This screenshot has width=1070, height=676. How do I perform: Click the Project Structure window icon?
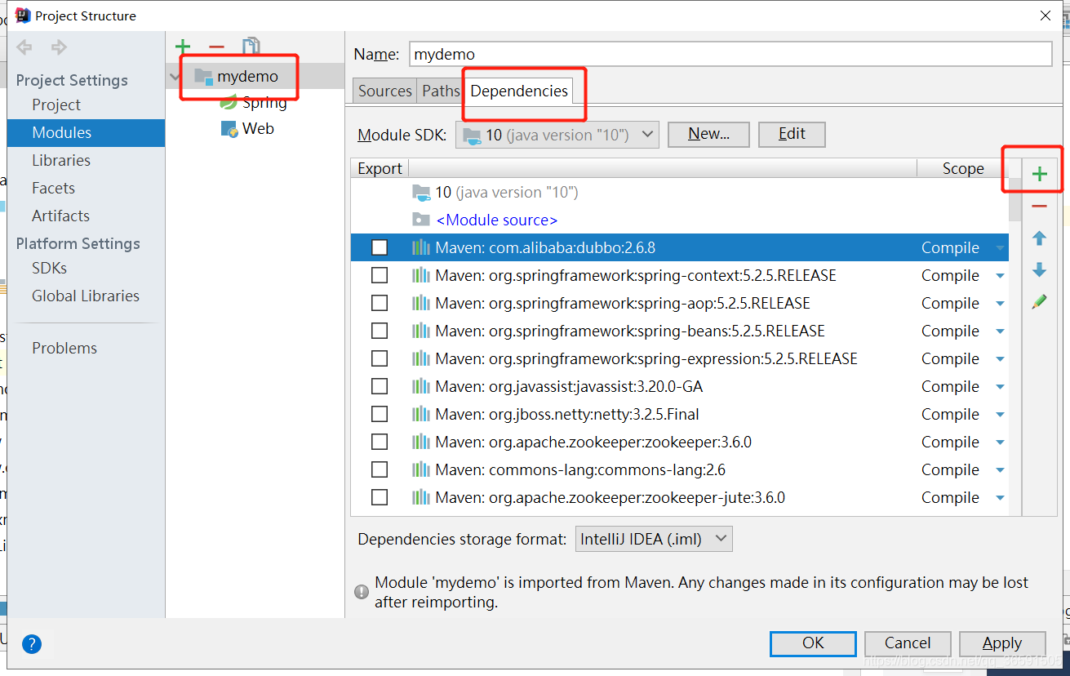pyautogui.click(x=23, y=16)
